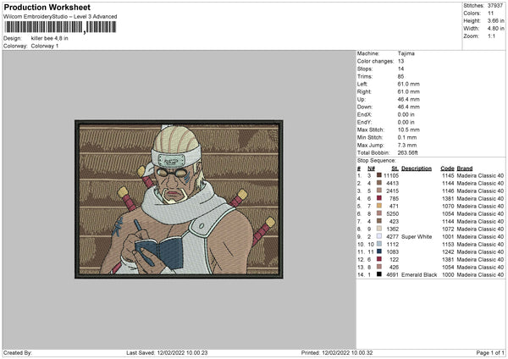Select the light blue swatch in stop 10
The height and width of the screenshot is (359, 508).
(380, 244)
